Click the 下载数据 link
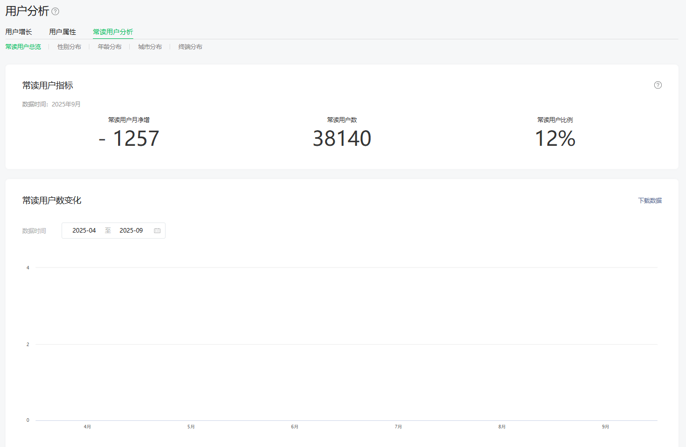The width and height of the screenshot is (686, 447). (x=650, y=201)
